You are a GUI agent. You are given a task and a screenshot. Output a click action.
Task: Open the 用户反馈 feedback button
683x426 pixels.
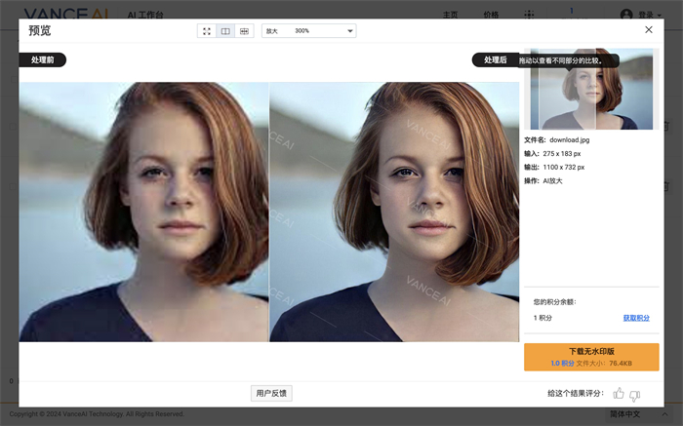click(271, 393)
